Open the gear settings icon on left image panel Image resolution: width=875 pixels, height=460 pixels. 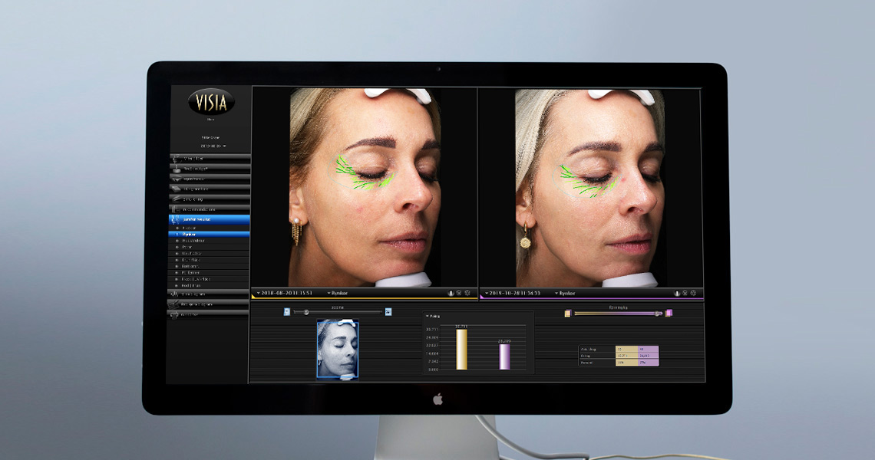pos(468,293)
